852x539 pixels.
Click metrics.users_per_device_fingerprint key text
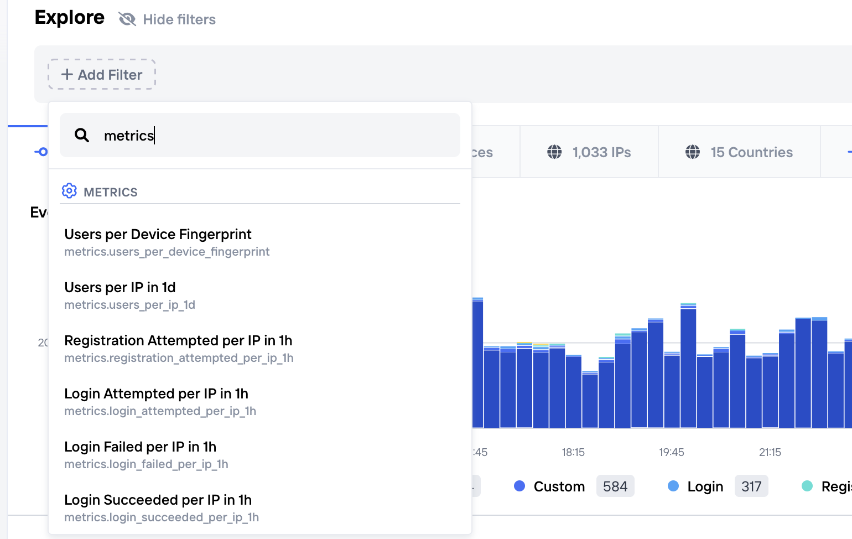[x=167, y=252]
